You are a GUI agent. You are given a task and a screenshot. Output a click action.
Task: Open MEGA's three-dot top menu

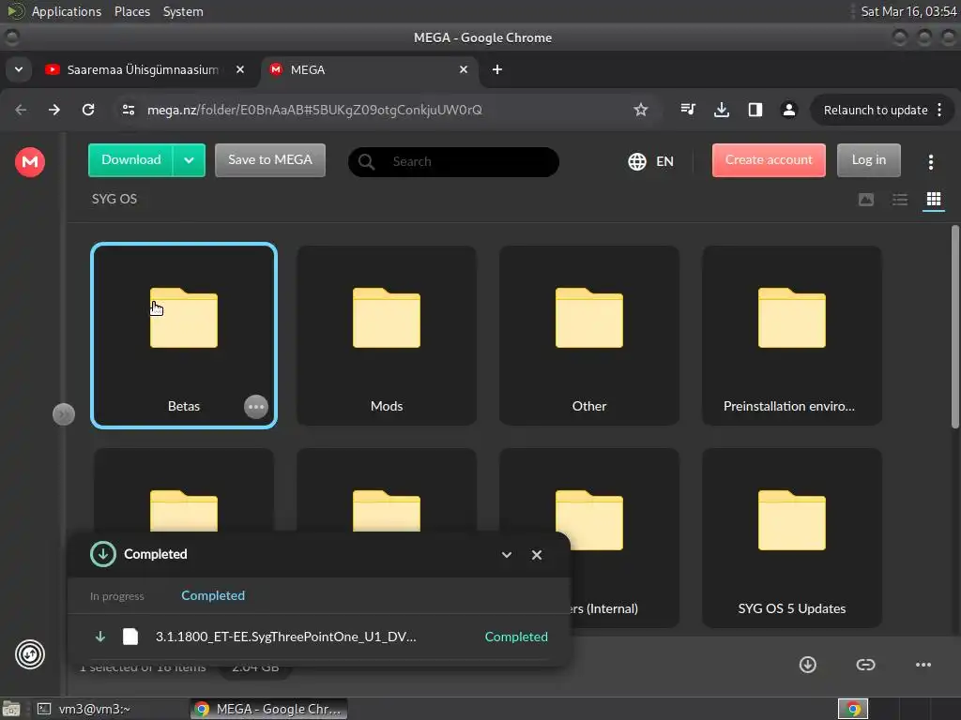(x=930, y=161)
